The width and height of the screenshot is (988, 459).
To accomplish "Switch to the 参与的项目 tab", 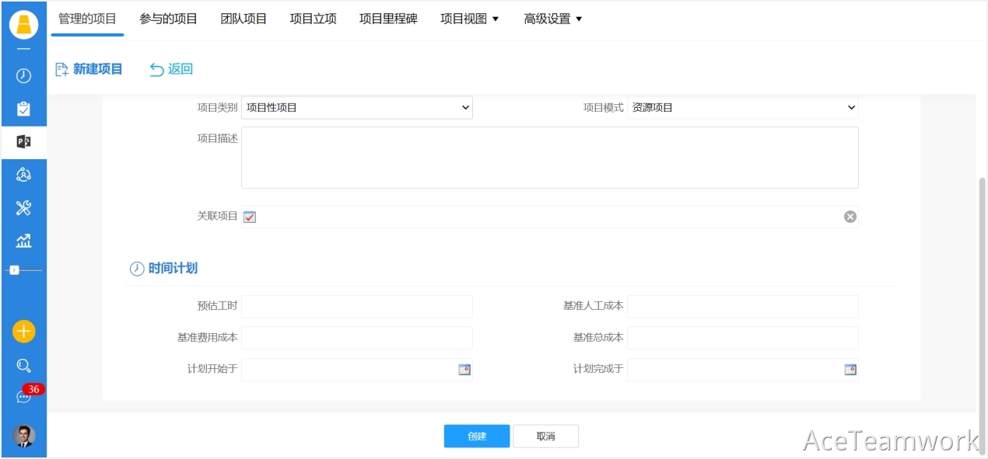I will tap(168, 19).
